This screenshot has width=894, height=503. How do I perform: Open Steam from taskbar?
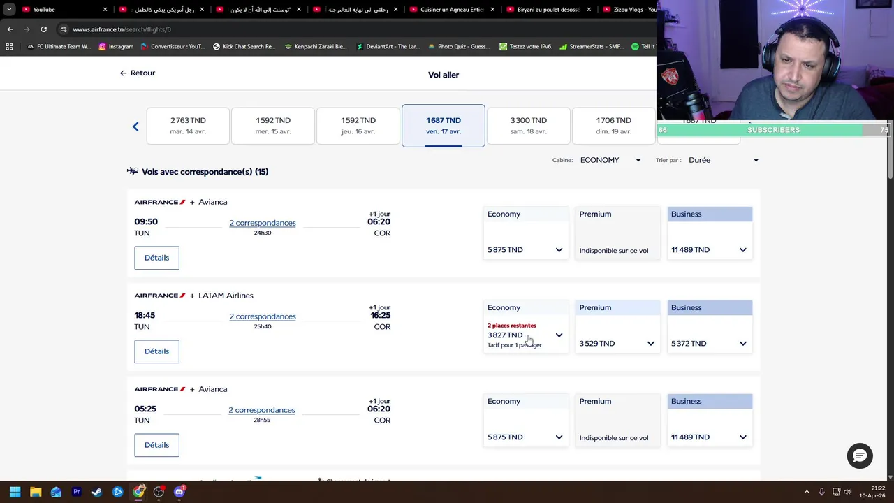point(97,492)
